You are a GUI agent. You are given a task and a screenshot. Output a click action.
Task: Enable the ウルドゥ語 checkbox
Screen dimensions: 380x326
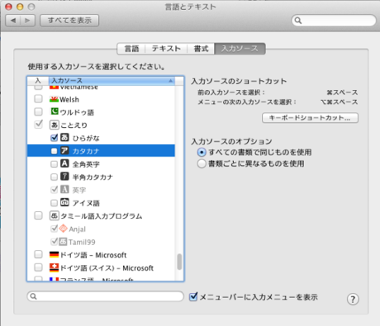(x=38, y=111)
